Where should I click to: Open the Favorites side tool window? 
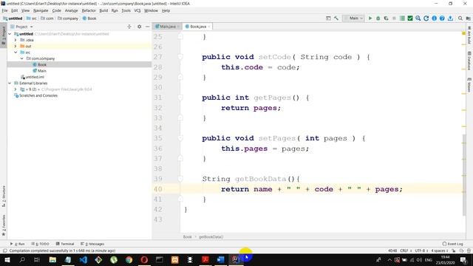pos(4,225)
